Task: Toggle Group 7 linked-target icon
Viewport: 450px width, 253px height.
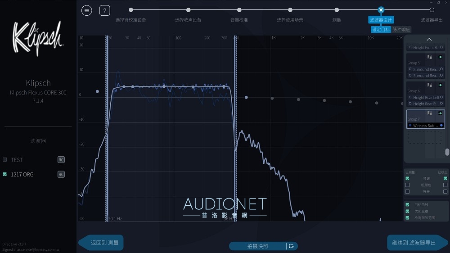Action: click(x=440, y=113)
